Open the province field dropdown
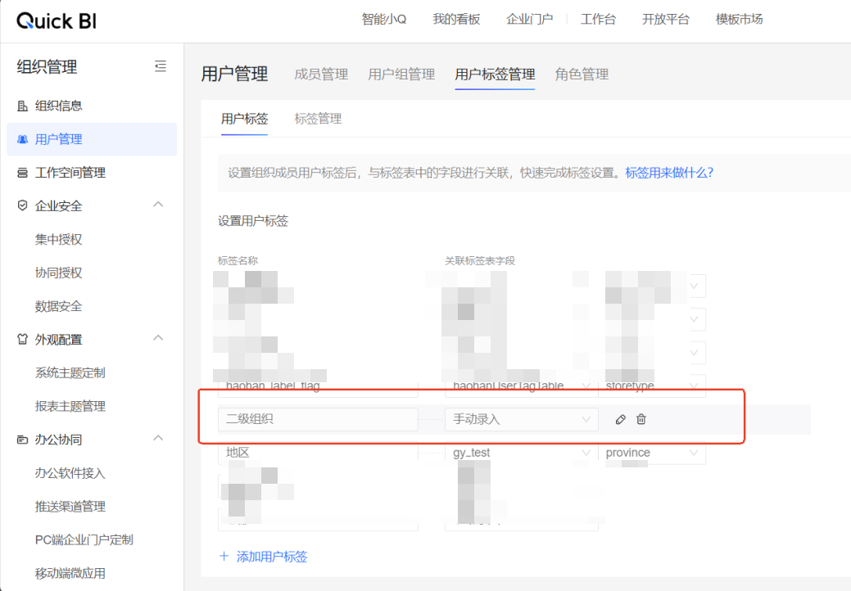The image size is (851, 591). click(x=651, y=452)
